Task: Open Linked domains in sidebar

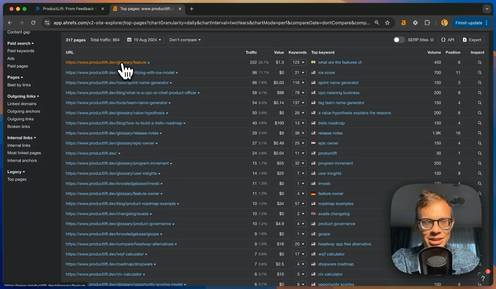Action: click(22, 104)
